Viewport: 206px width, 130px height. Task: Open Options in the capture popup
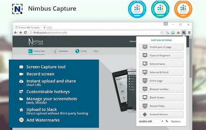click(x=176, y=121)
